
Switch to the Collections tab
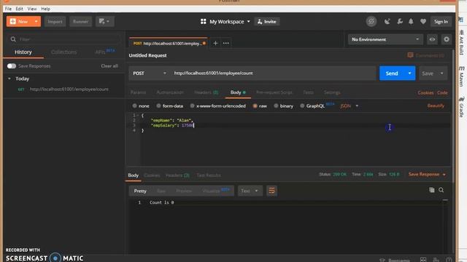(x=63, y=52)
